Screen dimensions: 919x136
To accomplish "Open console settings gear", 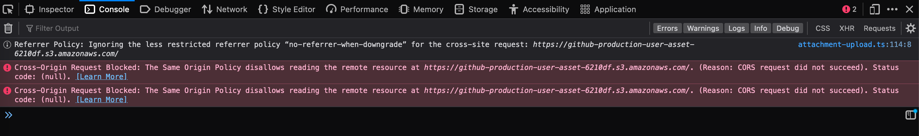I will 910,28.
